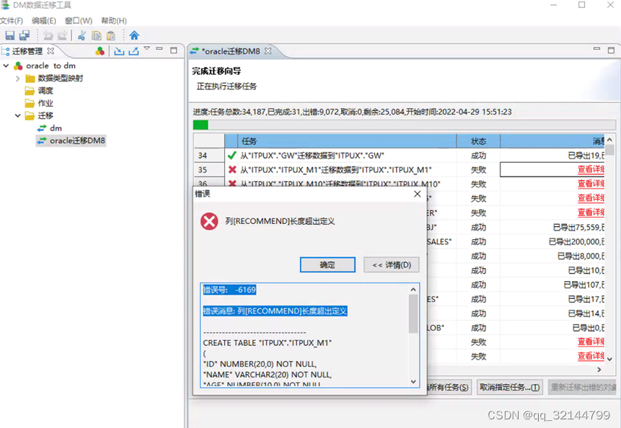Open the 窗口(W) menu

(x=79, y=21)
